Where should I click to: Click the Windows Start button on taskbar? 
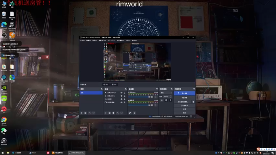pos(2,153)
